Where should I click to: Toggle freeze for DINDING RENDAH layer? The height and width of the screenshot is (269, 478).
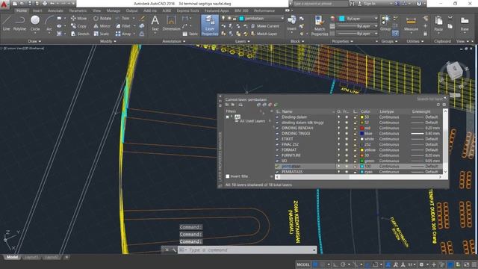click(347, 128)
